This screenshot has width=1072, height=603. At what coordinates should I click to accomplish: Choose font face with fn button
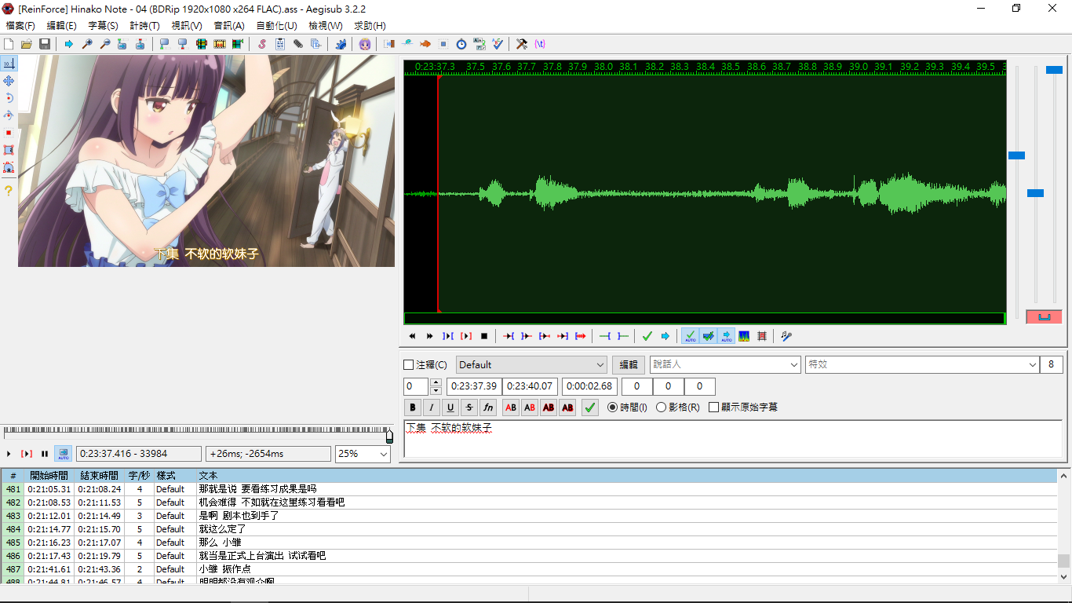[x=488, y=407]
